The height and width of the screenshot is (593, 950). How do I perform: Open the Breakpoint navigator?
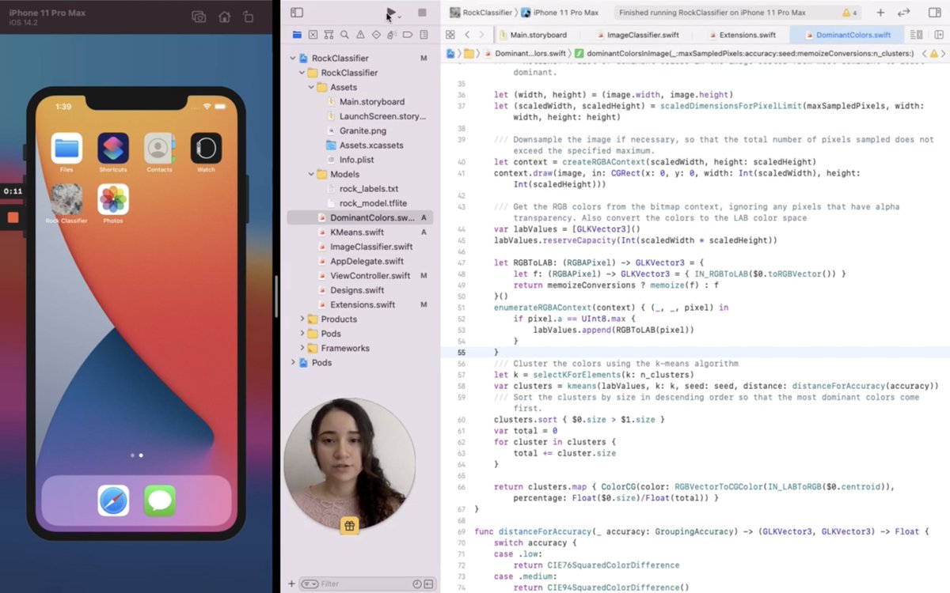[408, 35]
